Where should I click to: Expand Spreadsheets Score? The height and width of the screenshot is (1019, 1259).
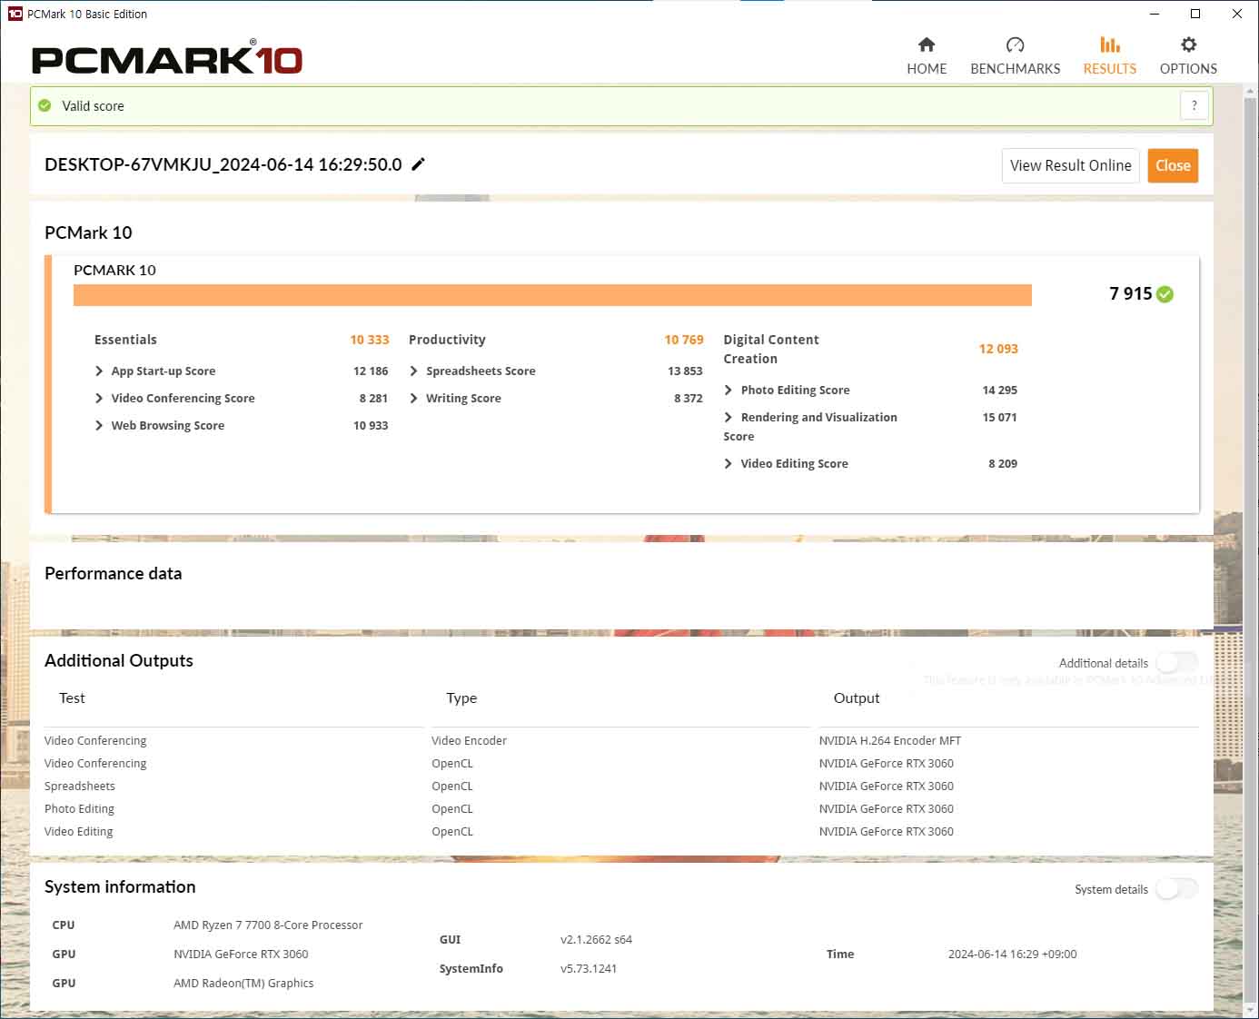(x=414, y=371)
